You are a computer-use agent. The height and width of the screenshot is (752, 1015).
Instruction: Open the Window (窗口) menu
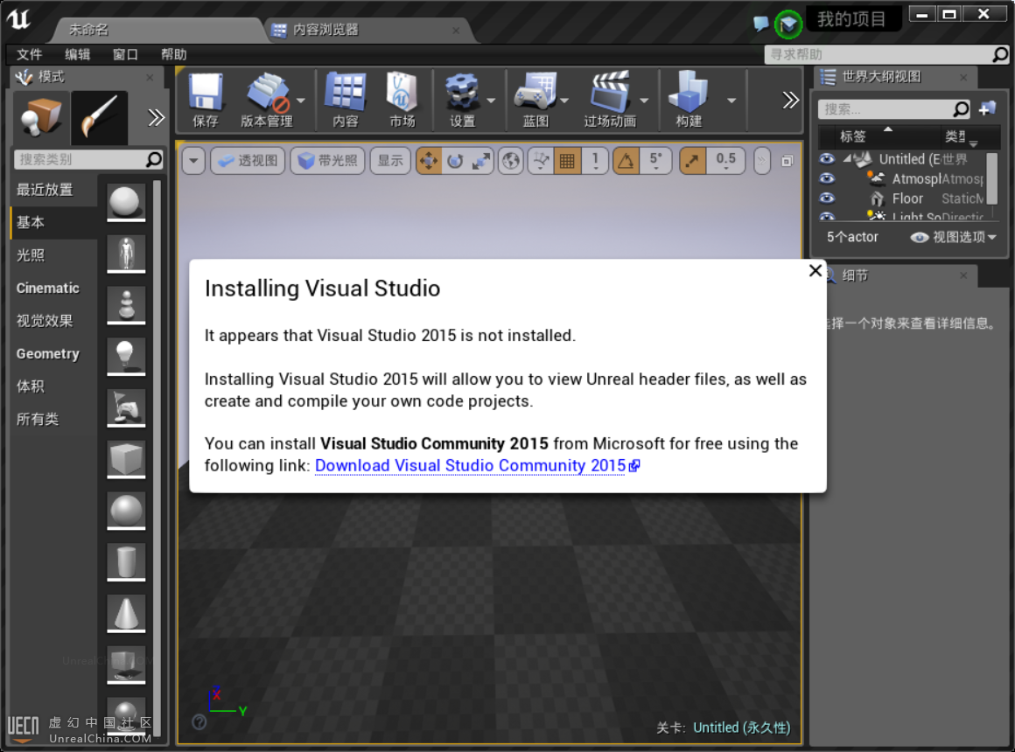coord(126,54)
